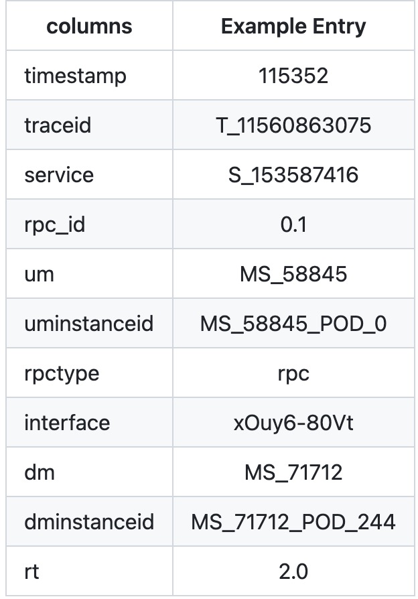The height and width of the screenshot is (599, 418).
Task: Select the 0.1 example value
Action: click(x=293, y=224)
